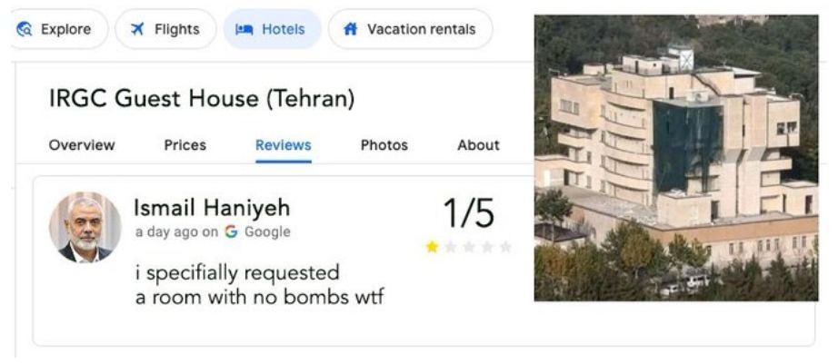Click the reviewer name Ismail Haniyeh

coord(212,209)
